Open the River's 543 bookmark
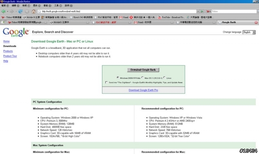The width and height of the screenshot is (259, 154). (81, 17)
